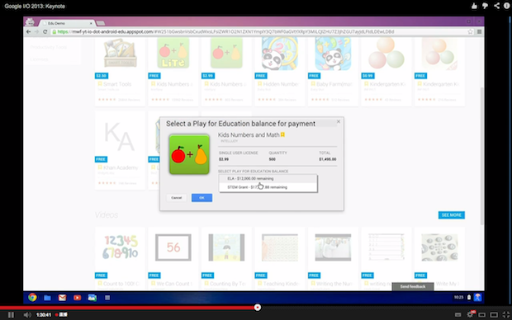Open the share icon in video header
Image resolution: width=512 pixels, height=320 pixels.
[496, 6]
